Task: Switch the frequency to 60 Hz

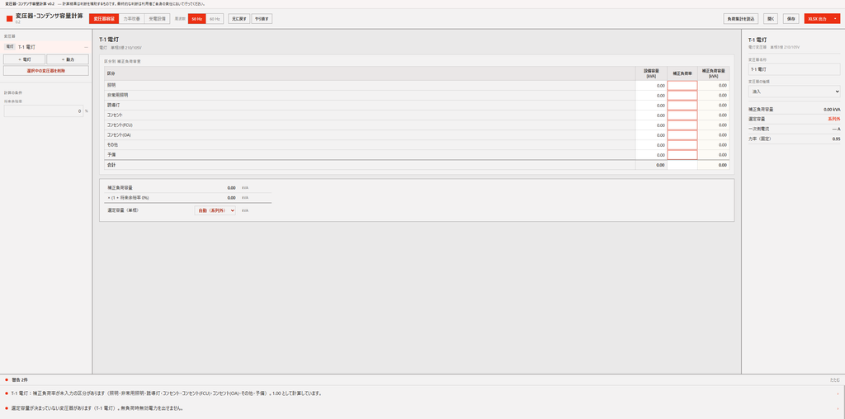Action: tap(215, 19)
